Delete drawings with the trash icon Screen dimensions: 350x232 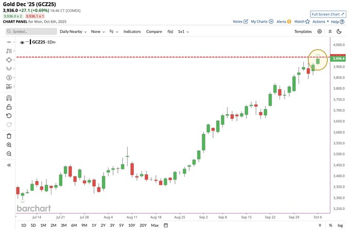point(9,136)
